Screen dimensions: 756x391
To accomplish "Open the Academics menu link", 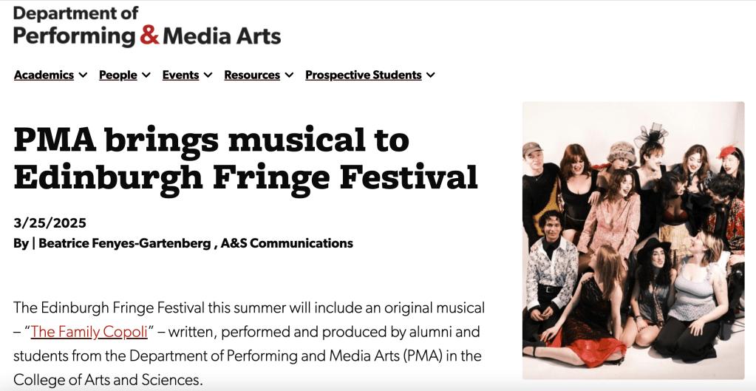I will click(44, 75).
